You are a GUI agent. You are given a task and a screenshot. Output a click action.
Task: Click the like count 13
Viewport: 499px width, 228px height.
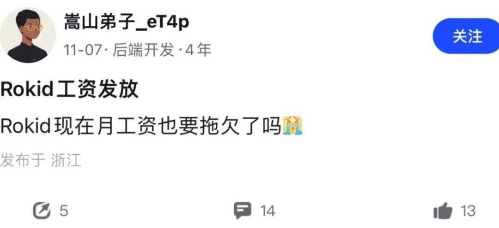coord(468,211)
